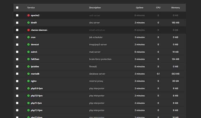Select the bind9 row checkbox
This screenshot has height=118, width=201.
pyautogui.click(x=17, y=23)
